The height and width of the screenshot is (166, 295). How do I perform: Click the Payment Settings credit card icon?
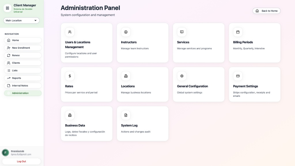point(238,76)
